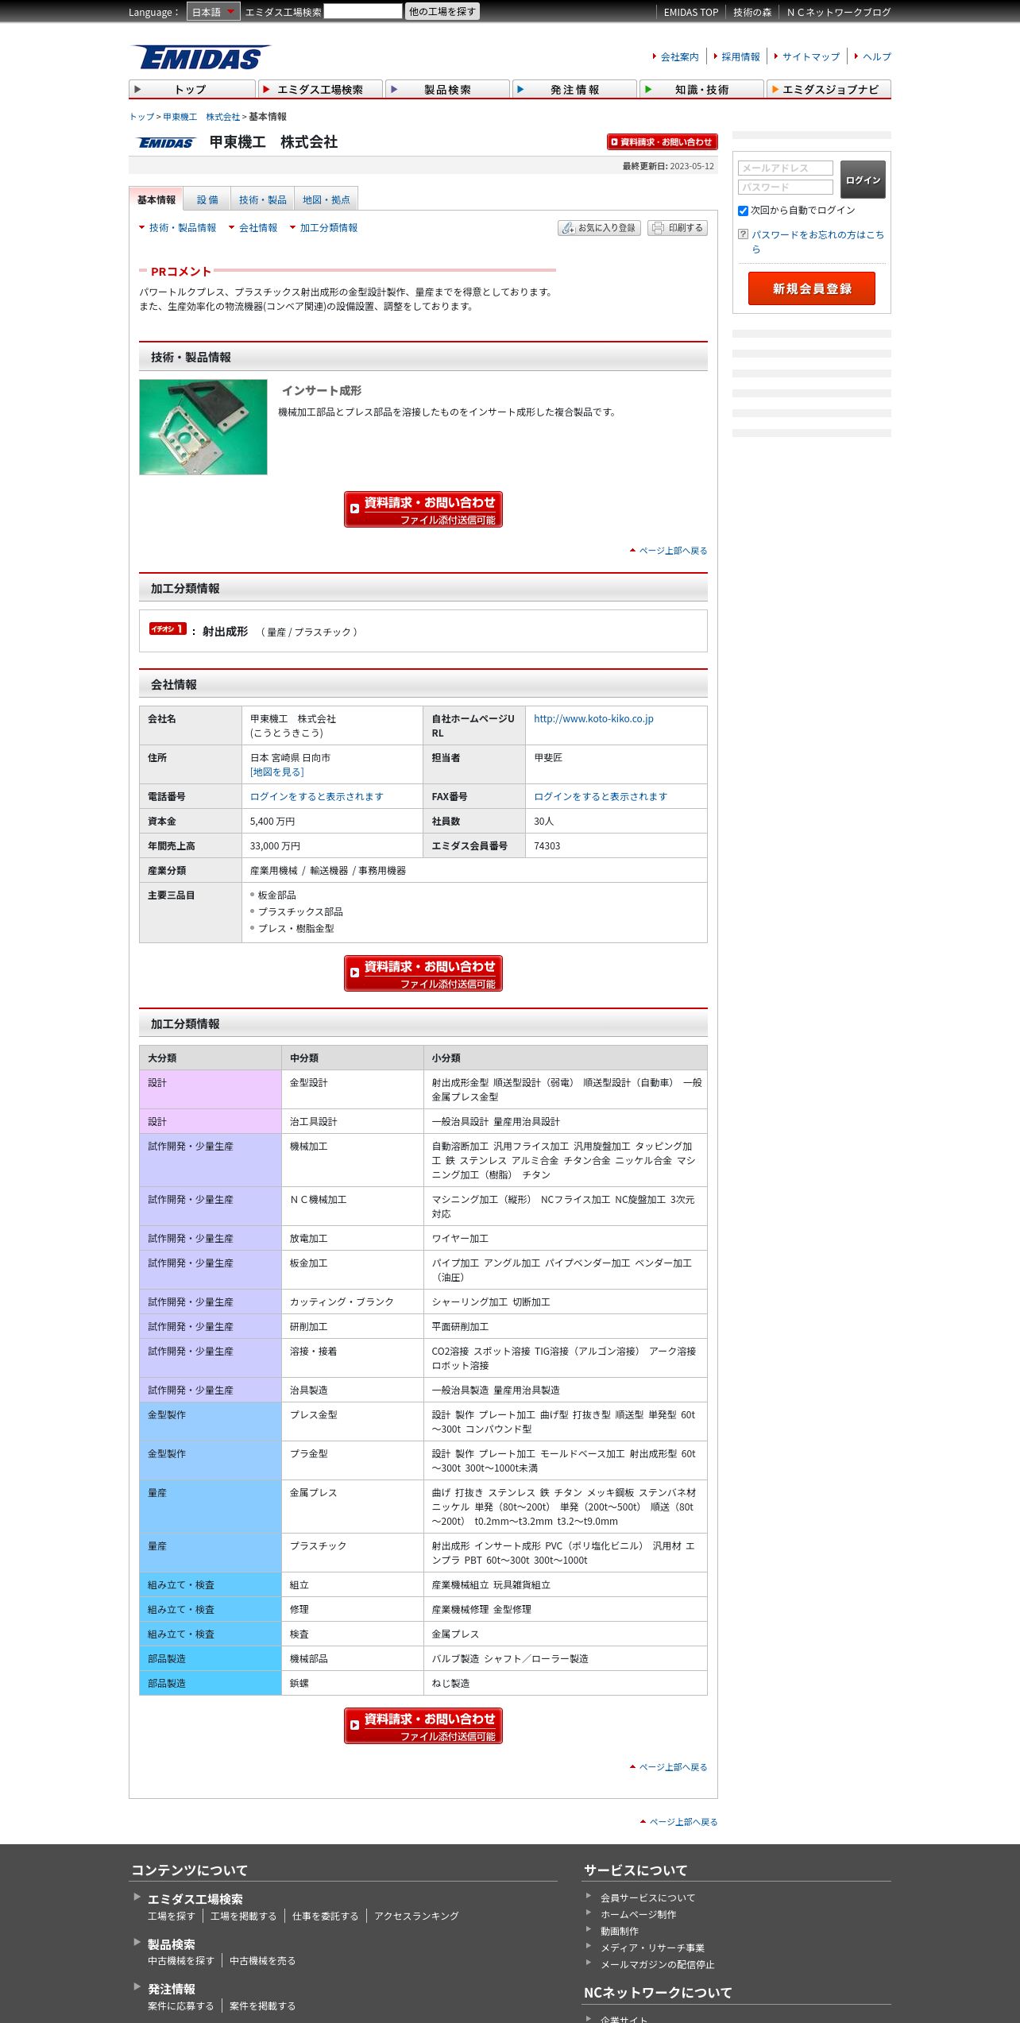Focus the エミダス工場検索 search field
This screenshot has height=2023, width=1020.
coord(363,11)
